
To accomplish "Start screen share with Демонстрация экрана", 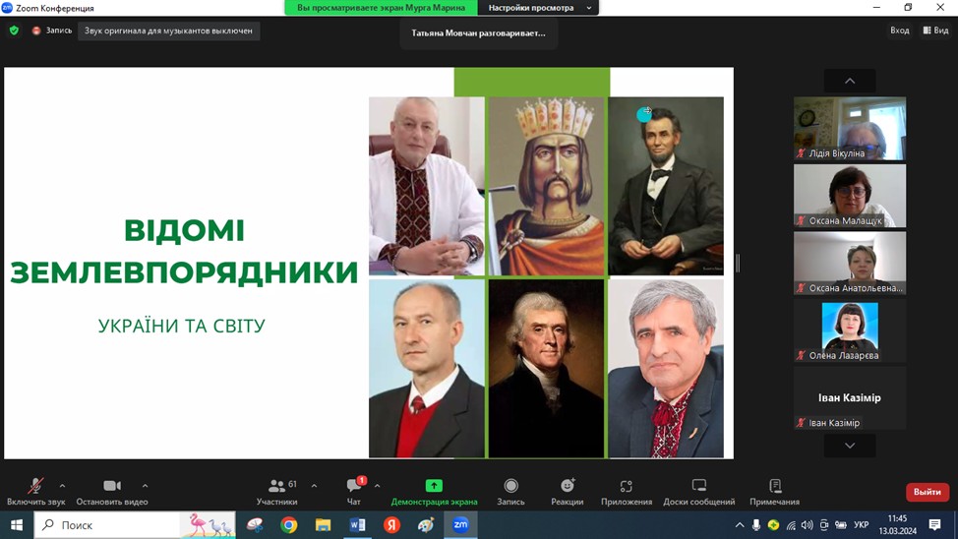I will pos(434,492).
